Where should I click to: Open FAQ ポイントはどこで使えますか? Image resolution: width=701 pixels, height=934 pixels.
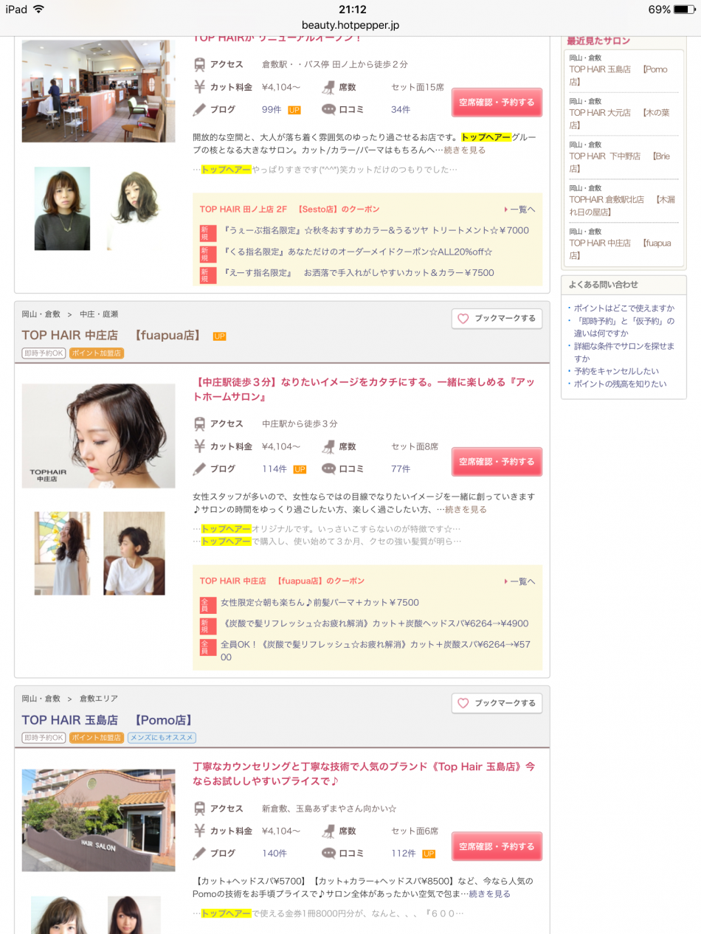[624, 308]
